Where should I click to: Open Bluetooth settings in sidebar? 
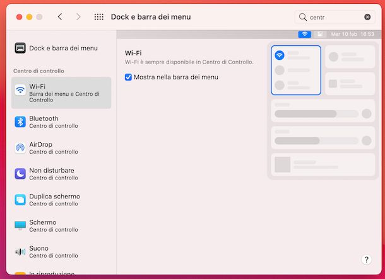tap(61, 122)
